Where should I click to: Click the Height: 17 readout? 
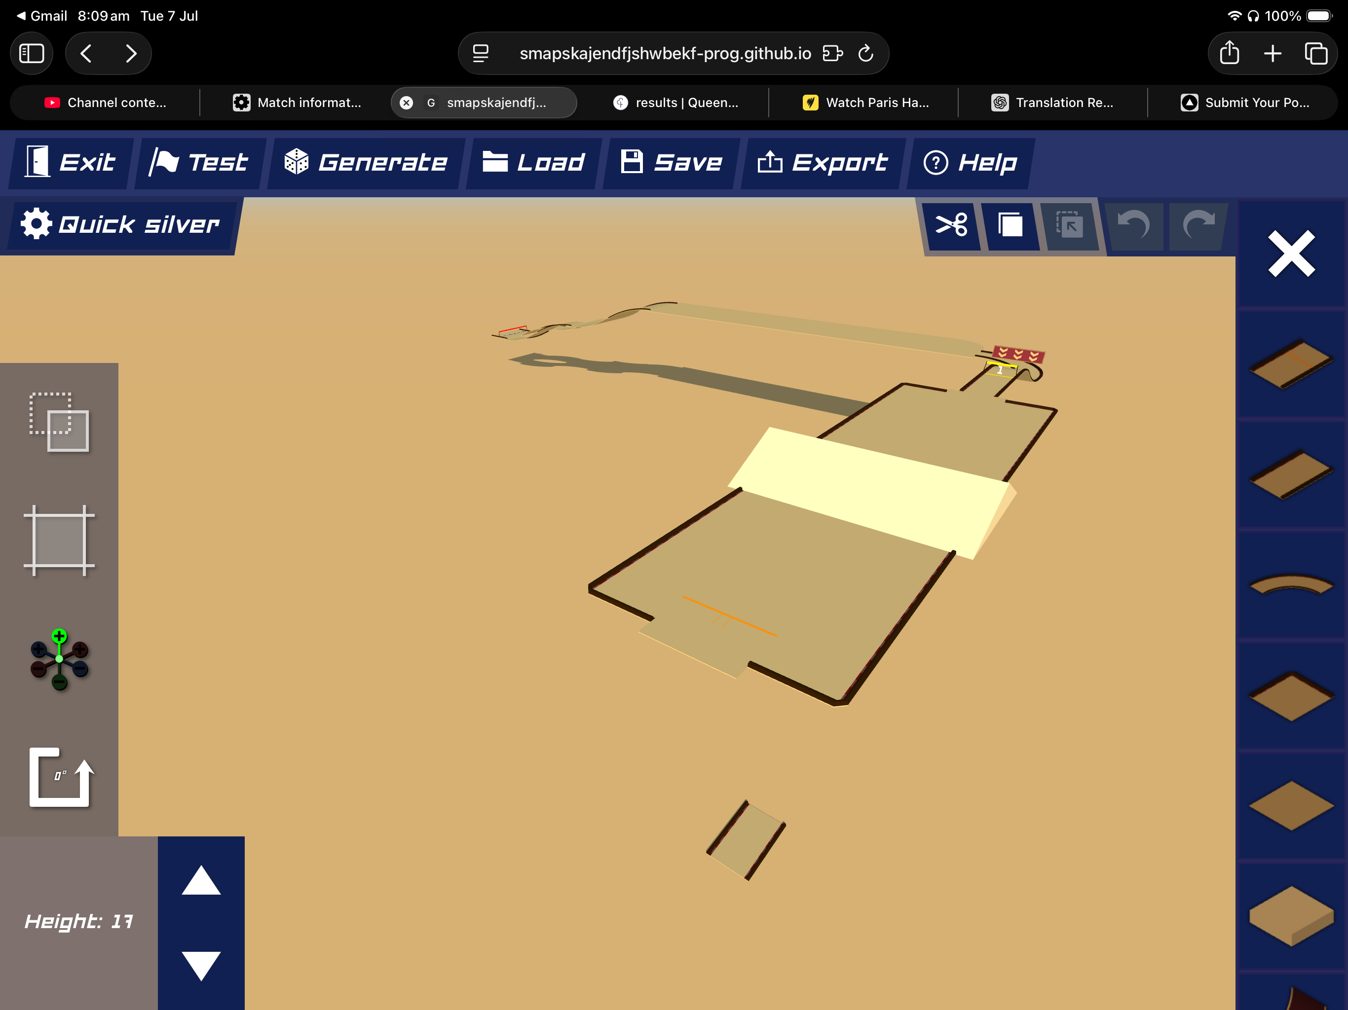78,921
